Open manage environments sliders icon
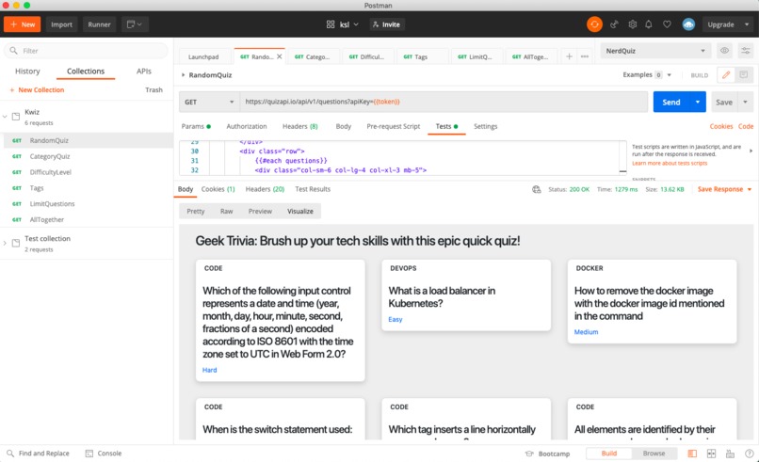Screen dimensions: 759x462 746,50
